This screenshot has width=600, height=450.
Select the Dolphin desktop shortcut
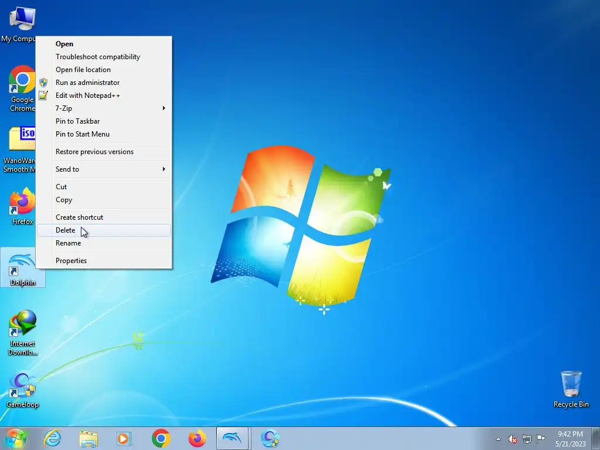coord(22,268)
